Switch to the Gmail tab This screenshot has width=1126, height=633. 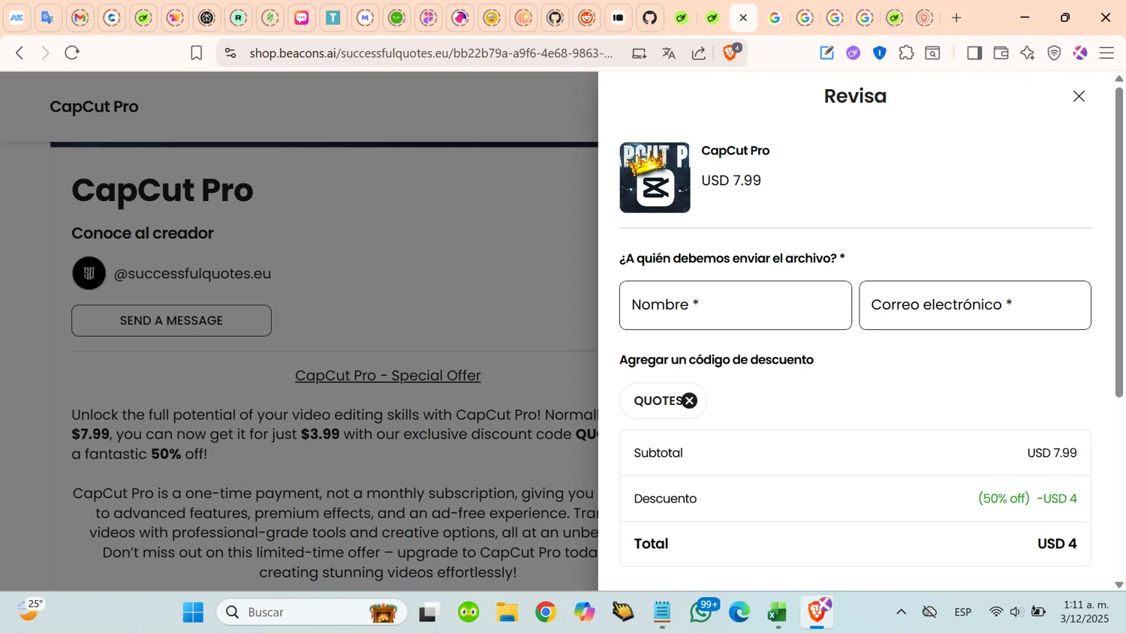(80, 17)
